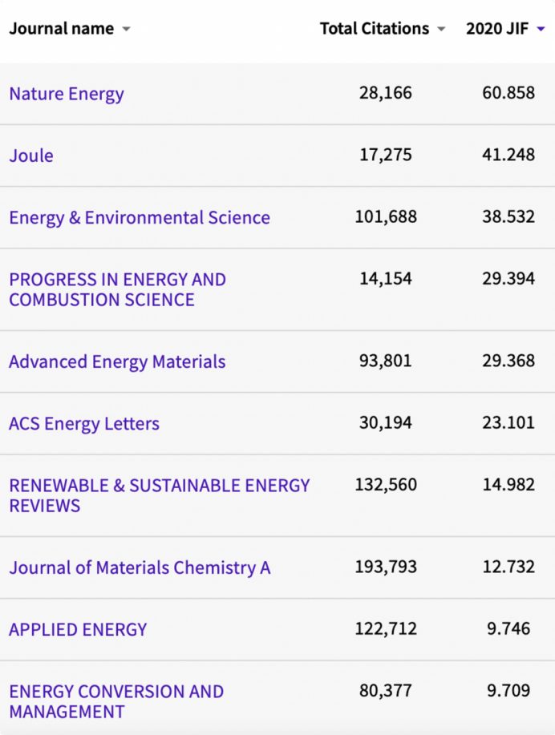555x735 pixels.
Task: Click the 41.248 JIF value for Joule
Action: pyautogui.click(x=508, y=155)
